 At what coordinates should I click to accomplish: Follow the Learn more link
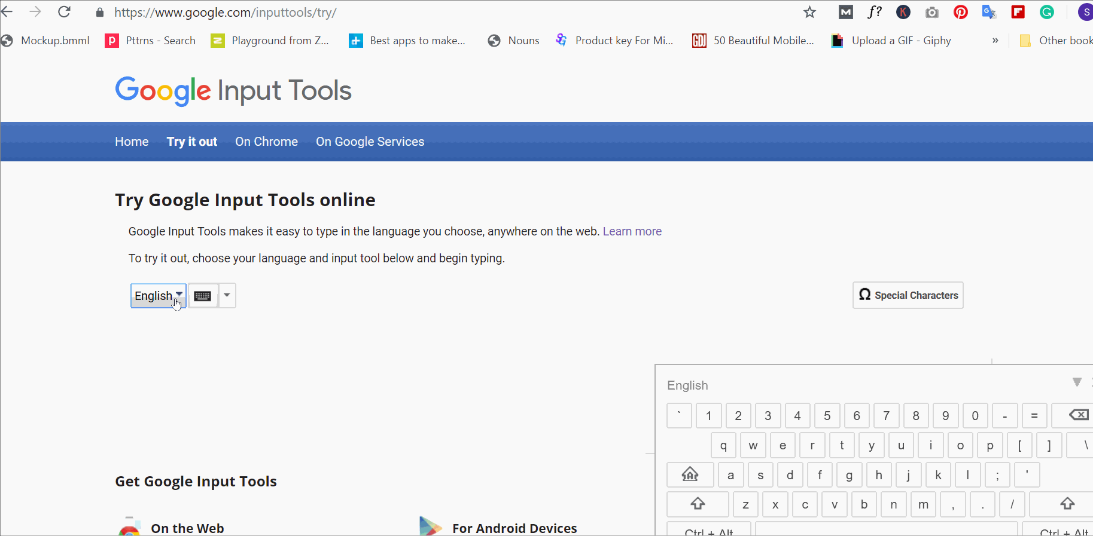632,231
